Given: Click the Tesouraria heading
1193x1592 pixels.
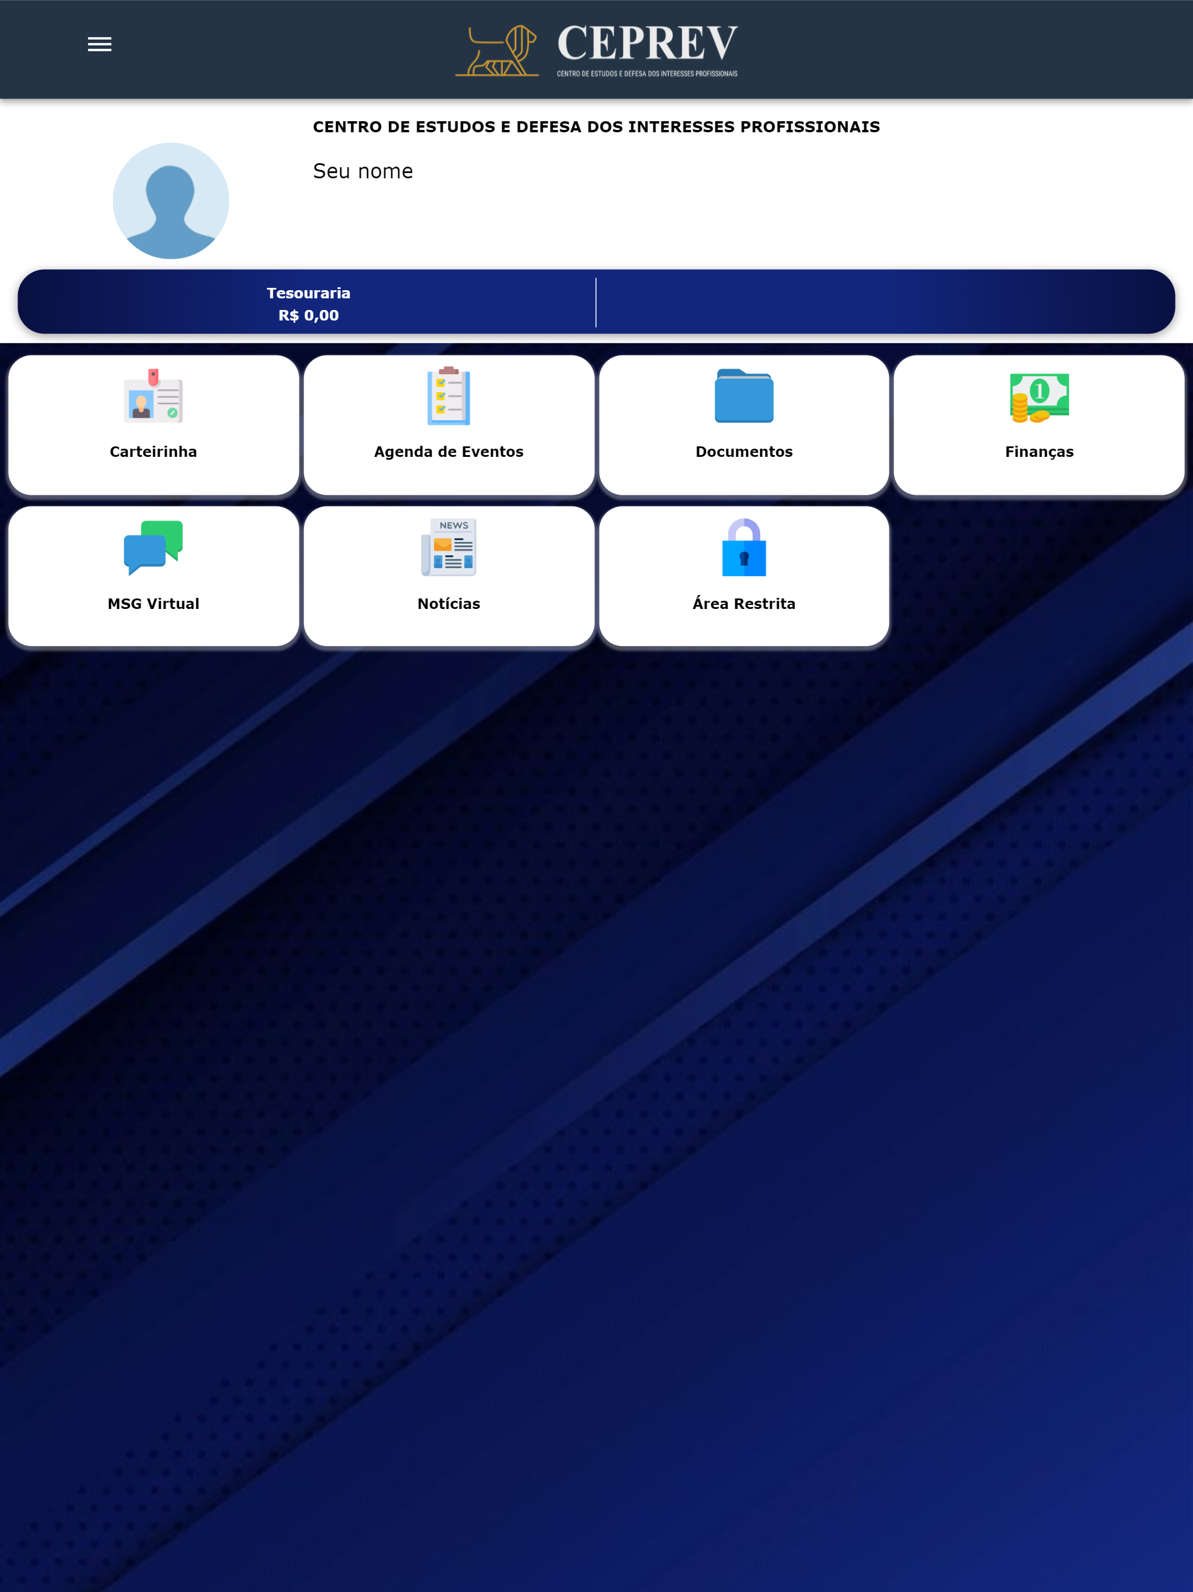Looking at the screenshot, I should pyautogui.click(x=309, y=294).
